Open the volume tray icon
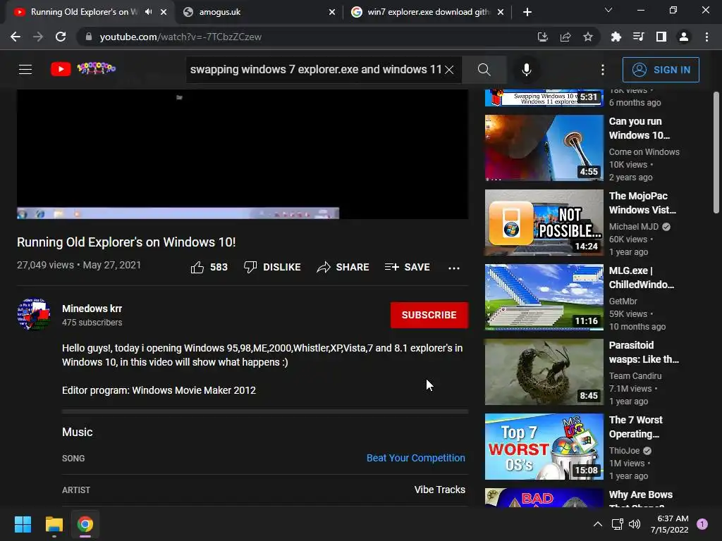The image size is (722, 541). point(635,524)
